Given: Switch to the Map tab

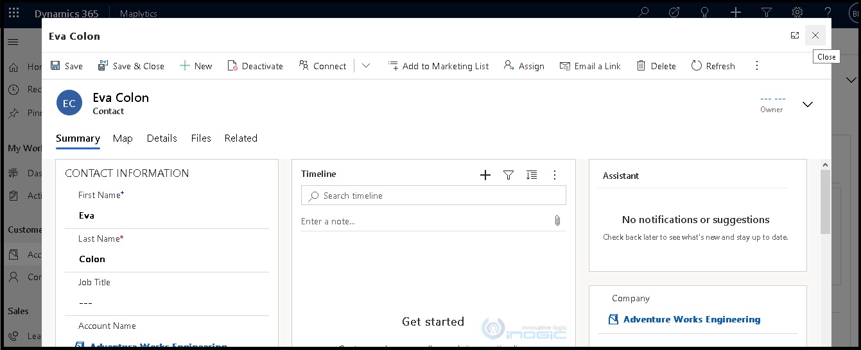Looking at the screenshot, I should point(123,138).
